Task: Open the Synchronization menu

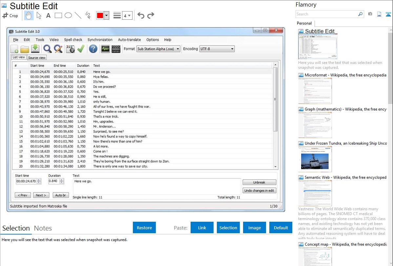Action: tap(100, 40)
